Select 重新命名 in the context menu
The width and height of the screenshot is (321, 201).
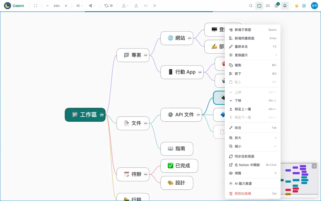253,46
